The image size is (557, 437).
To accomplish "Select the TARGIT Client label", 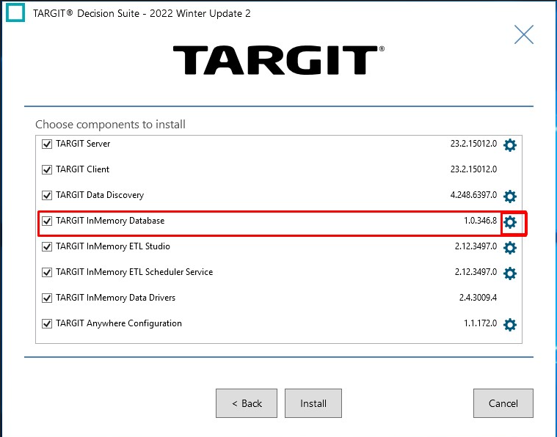I will click(83, 169).
